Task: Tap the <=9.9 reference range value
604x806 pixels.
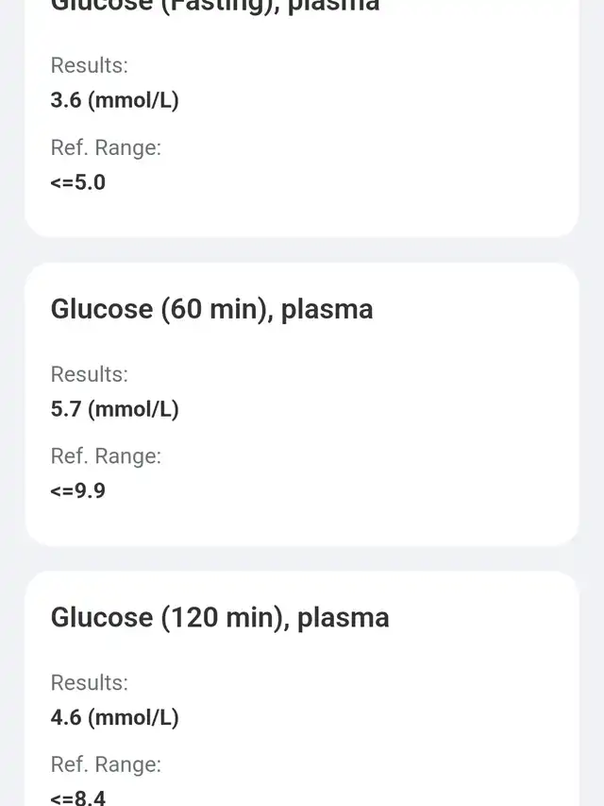Action: pos(77,490)
